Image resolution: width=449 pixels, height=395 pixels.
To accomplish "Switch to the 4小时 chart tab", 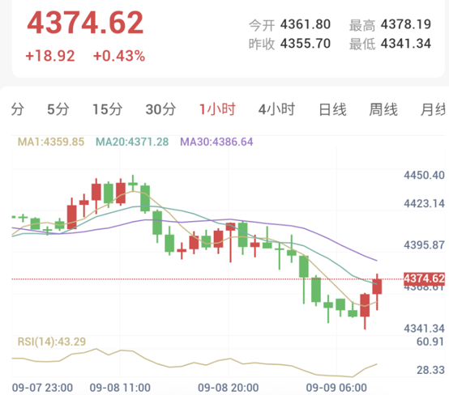I will (276, 109).
